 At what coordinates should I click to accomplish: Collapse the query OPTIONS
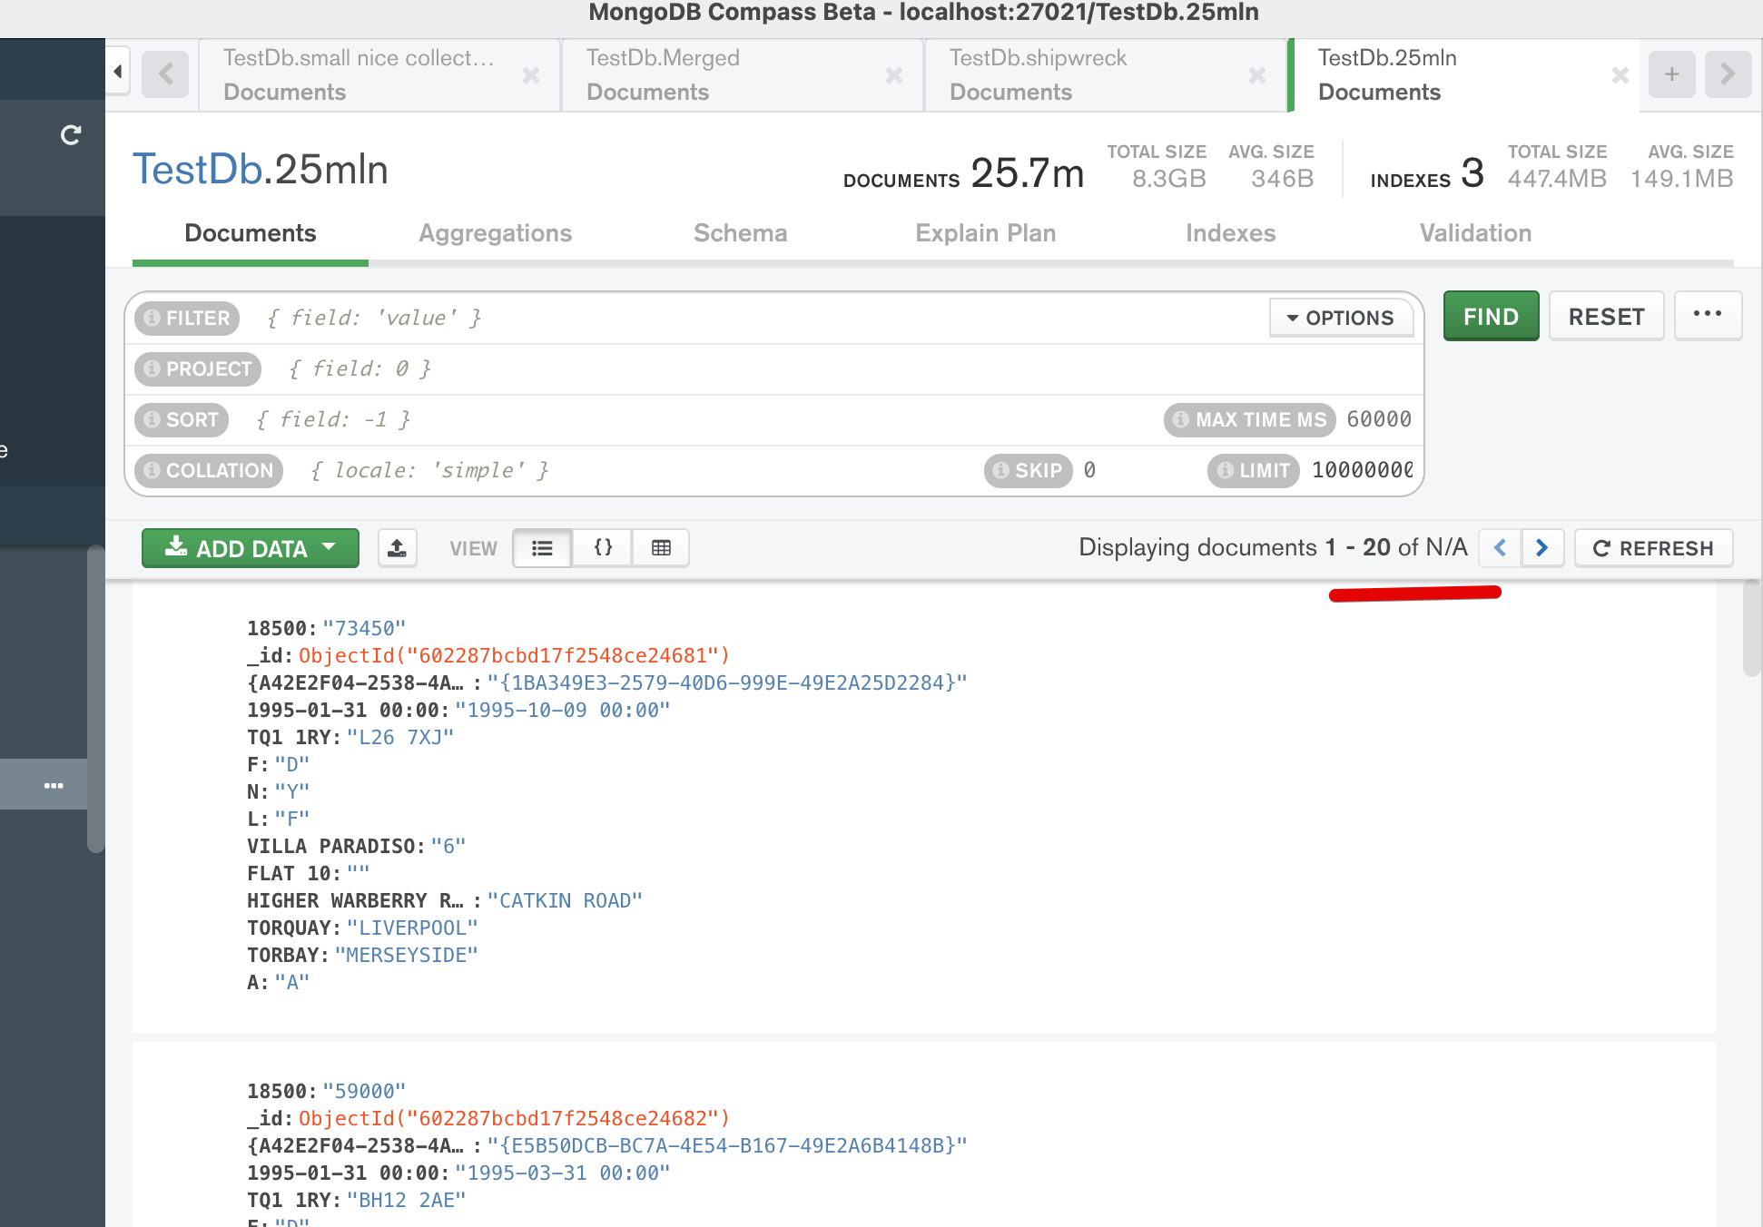1341,318
